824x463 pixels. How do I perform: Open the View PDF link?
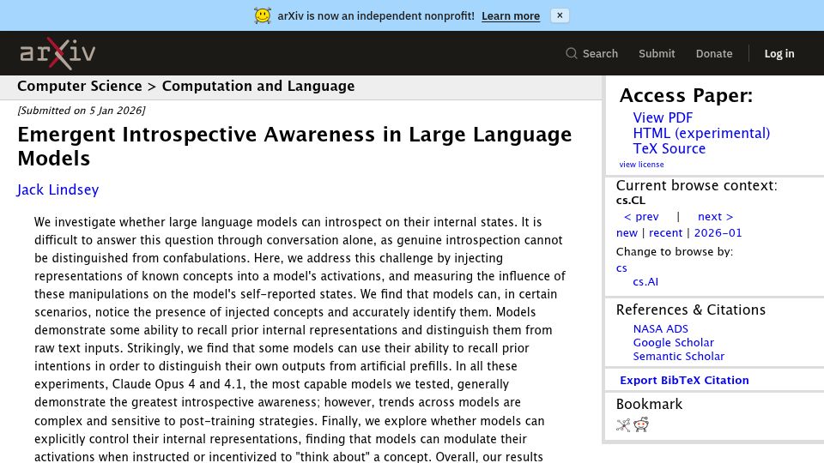[663, 117]
